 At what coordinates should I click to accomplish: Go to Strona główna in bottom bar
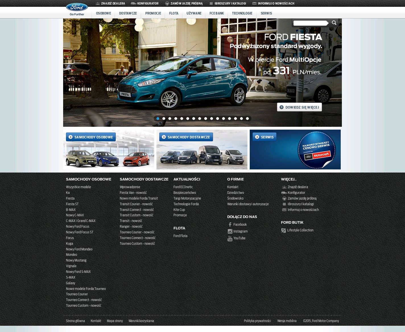tap(75, 321)
